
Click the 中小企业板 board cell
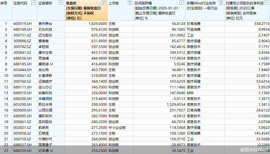[117, 128]
